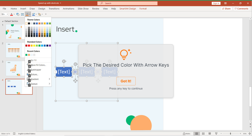Click the Insert title text on slide
This screenshot has height=136, width=252.
point(65,29)
